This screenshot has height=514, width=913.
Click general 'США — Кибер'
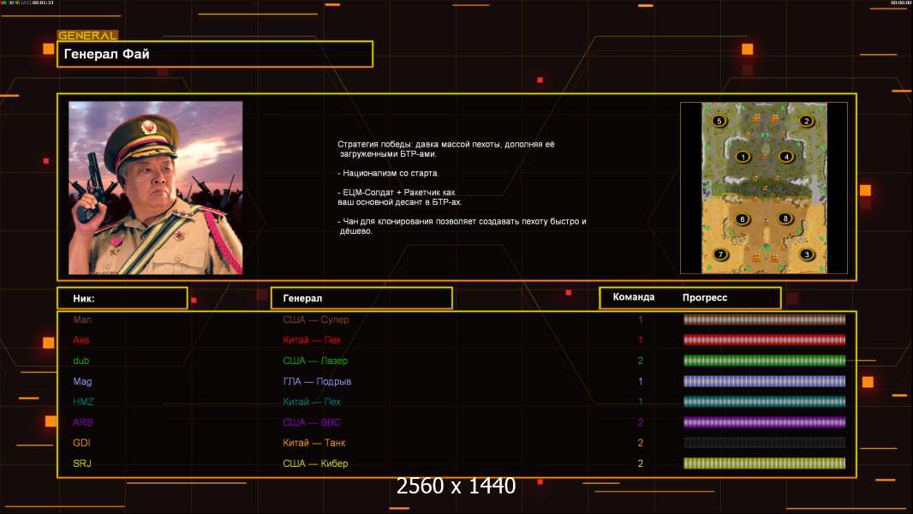tap(315, 463)
